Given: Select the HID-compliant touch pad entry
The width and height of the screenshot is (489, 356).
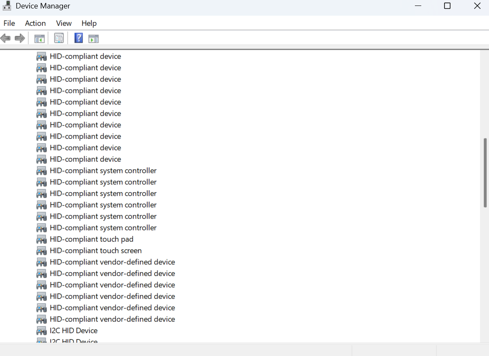Looking at the screenshot, I should [91, 239].
